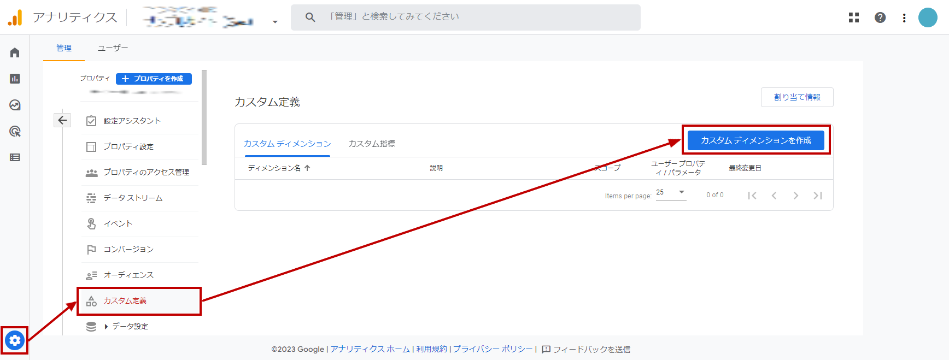This screenshot has width=949, height=360.
Task: Click the search field for 管理
Action: [x=465, y=17]
